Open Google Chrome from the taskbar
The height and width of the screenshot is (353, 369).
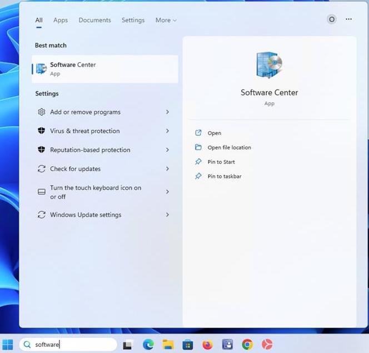[247, 345]
